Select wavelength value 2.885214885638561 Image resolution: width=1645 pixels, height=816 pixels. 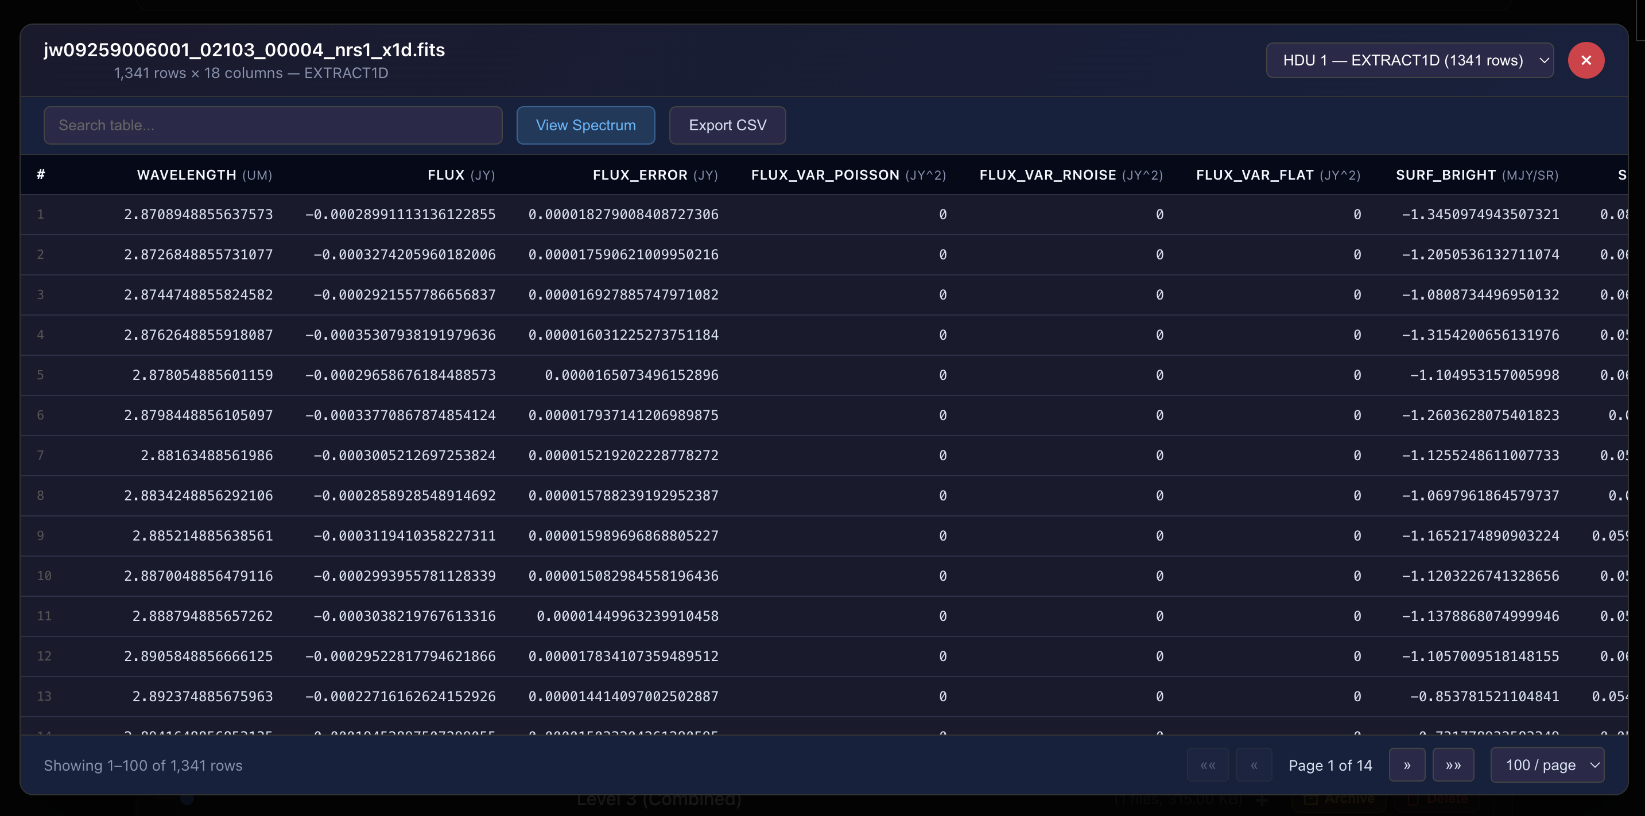coord(203,537)
